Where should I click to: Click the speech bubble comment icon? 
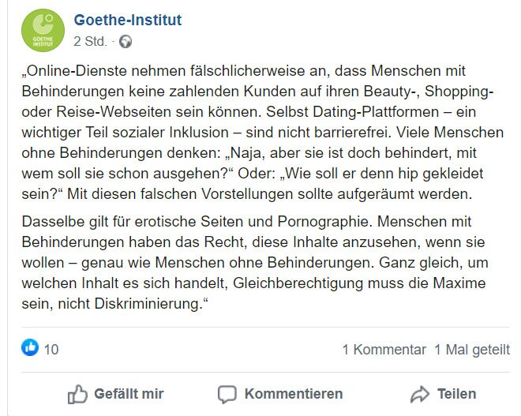click(227, 393)
